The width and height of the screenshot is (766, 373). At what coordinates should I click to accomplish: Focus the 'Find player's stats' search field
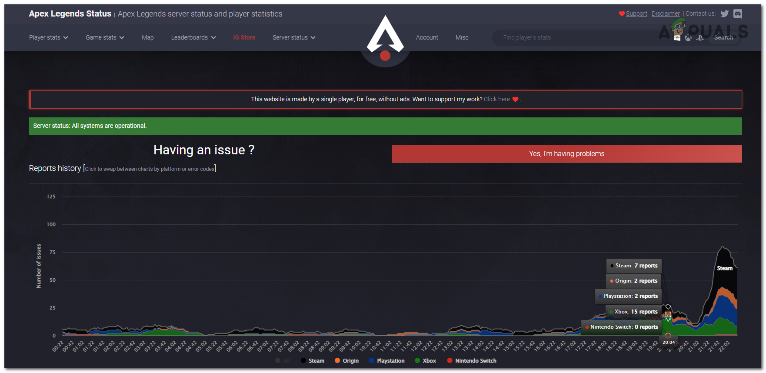pos(583,38)
